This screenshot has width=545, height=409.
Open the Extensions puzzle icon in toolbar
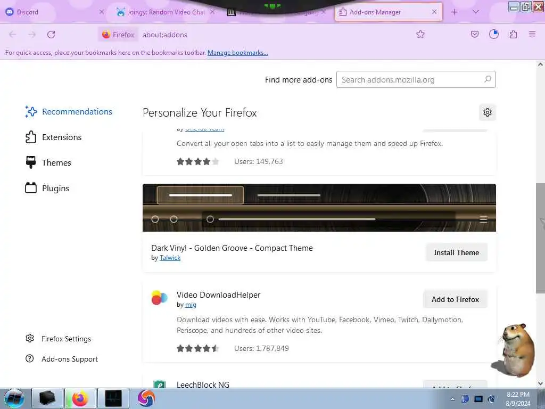[513, 34]
